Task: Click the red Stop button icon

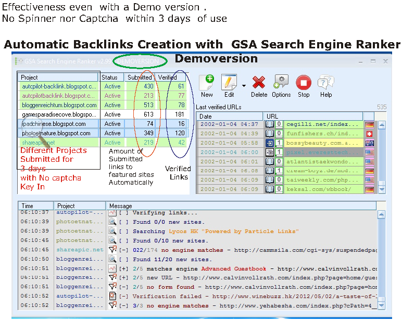Action: [x=304, y=83]
